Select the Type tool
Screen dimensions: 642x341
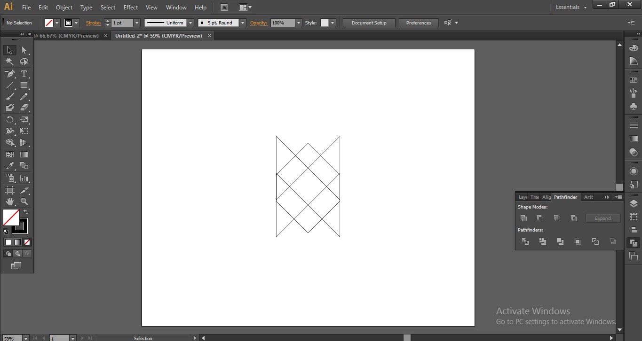[x=24, y=74]
